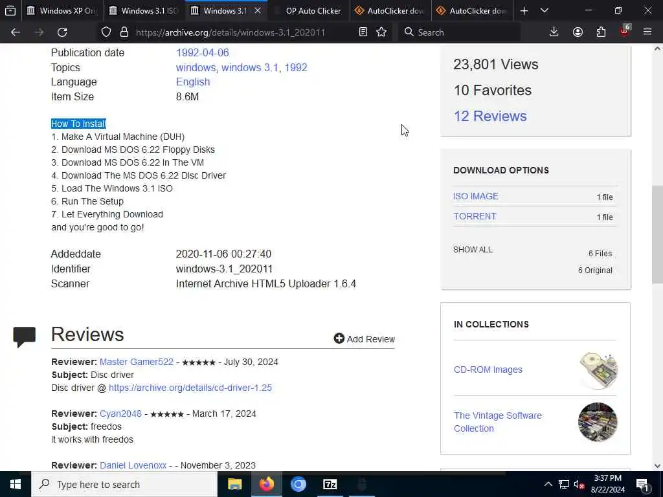Open the Firefox hamburger application menu
The width and height of the screenshot is (663, 497).
(x=647, y=32)
